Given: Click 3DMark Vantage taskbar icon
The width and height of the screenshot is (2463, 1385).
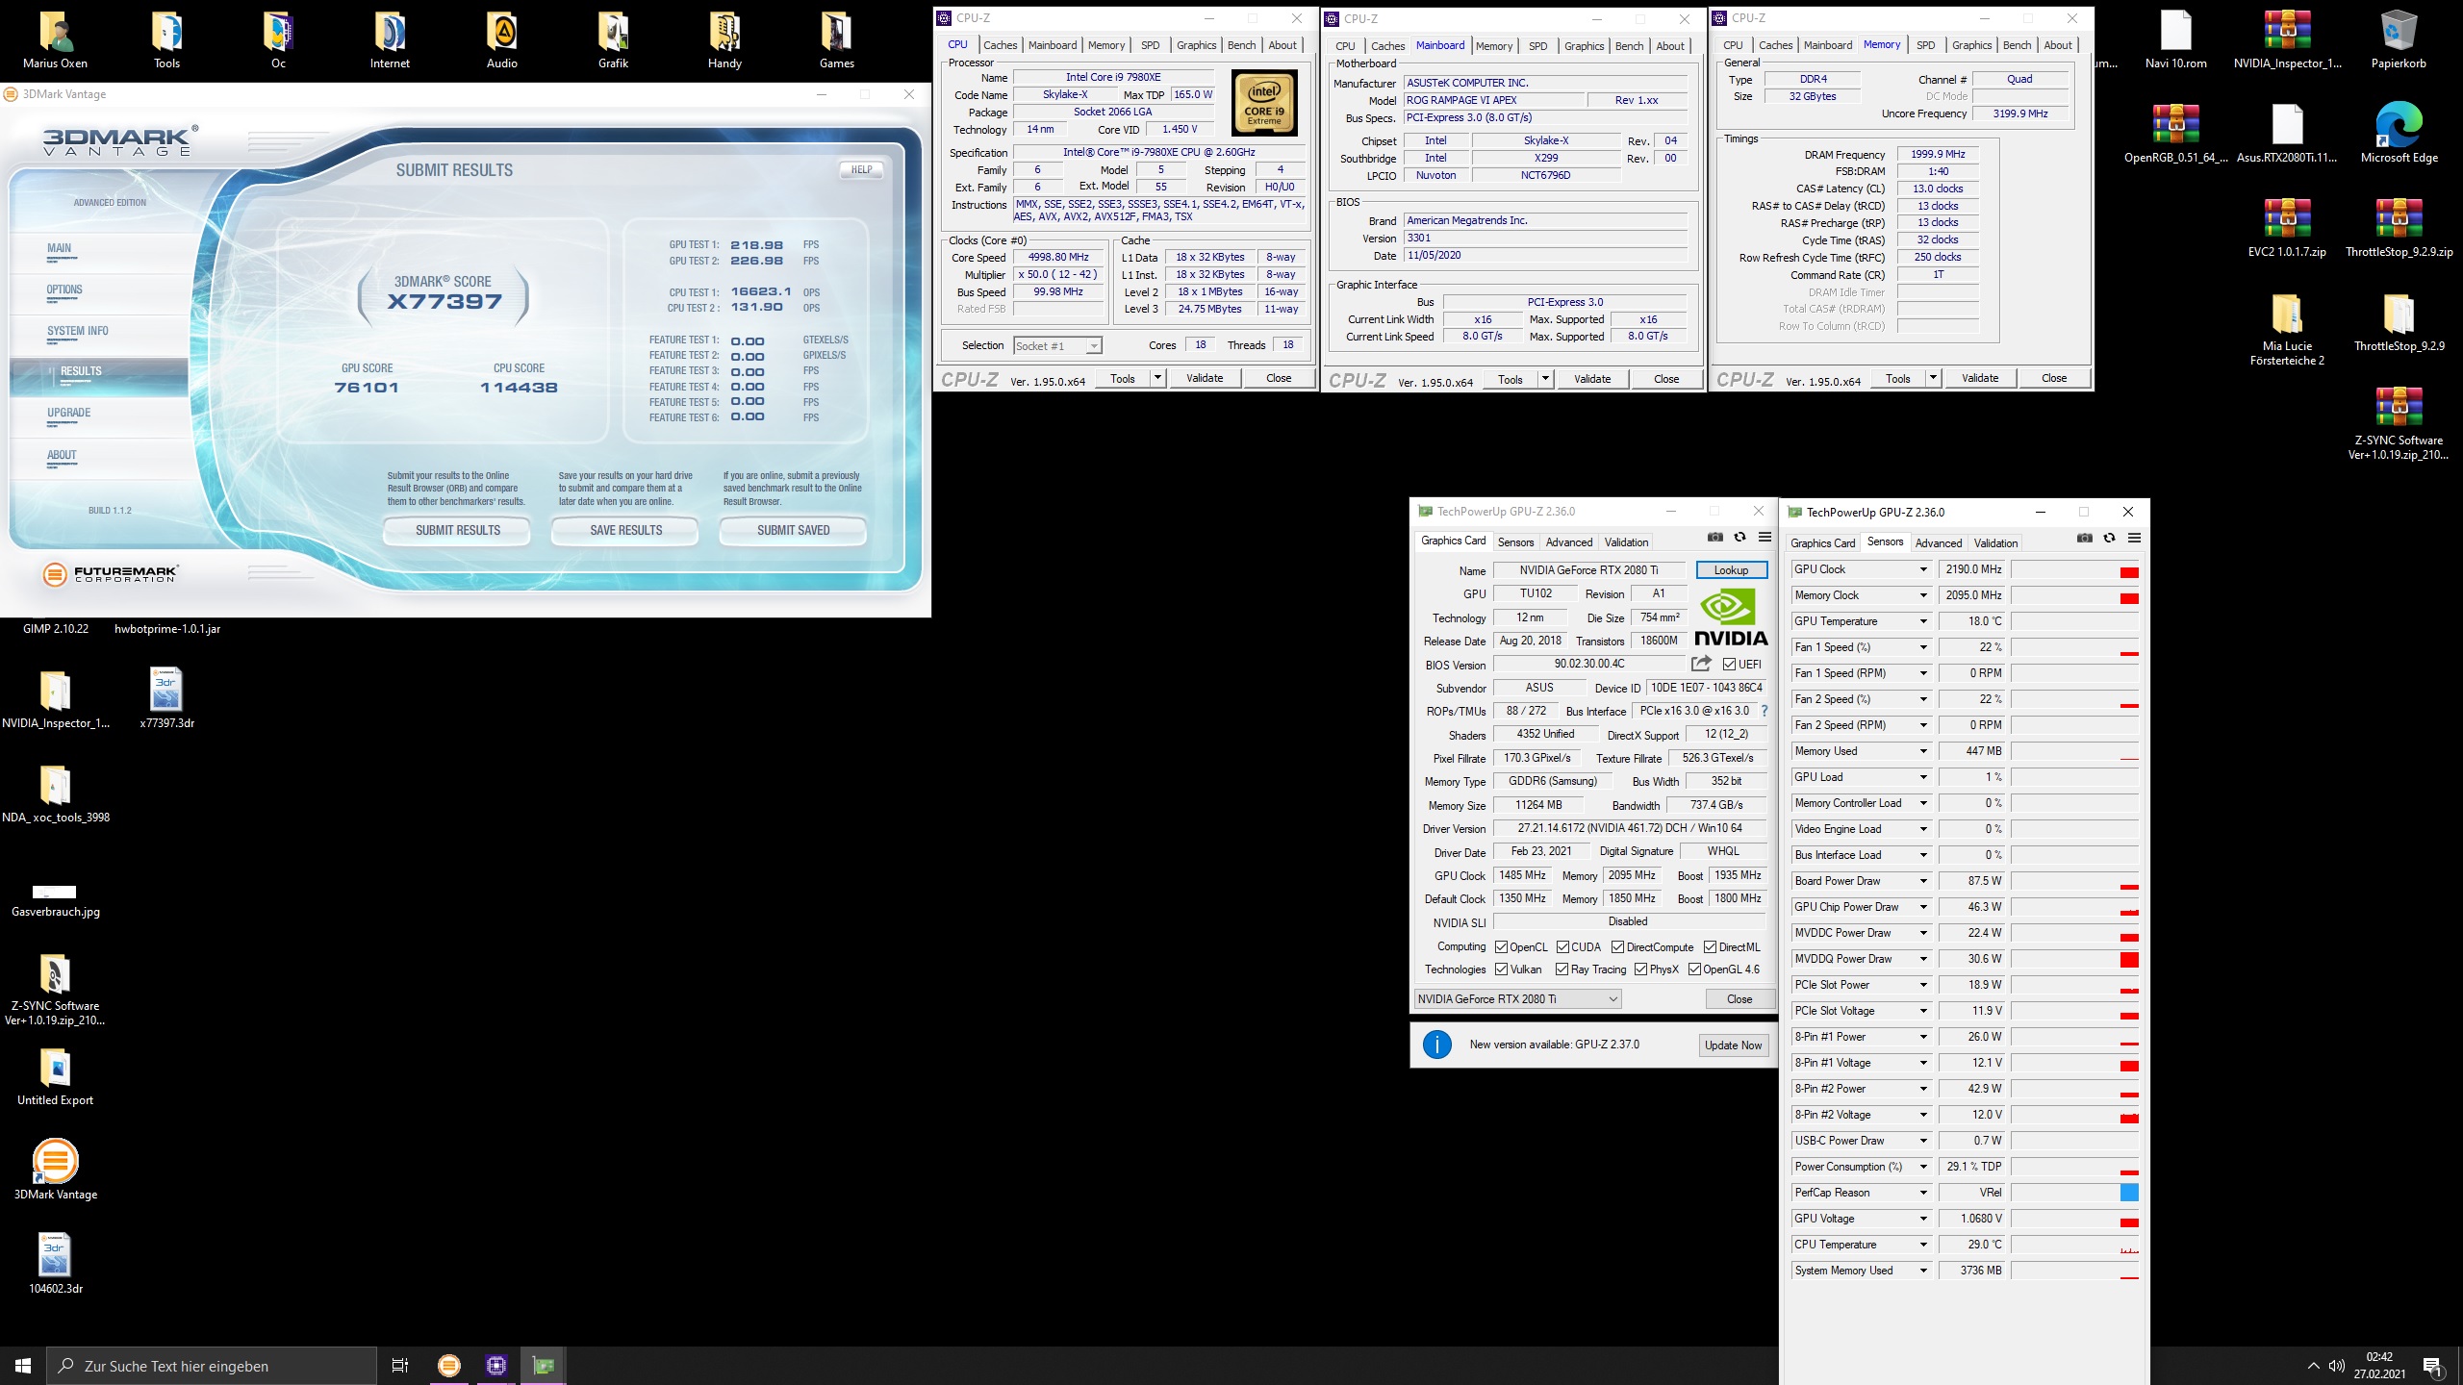Looking at the screenshot, I should 448,1365.
